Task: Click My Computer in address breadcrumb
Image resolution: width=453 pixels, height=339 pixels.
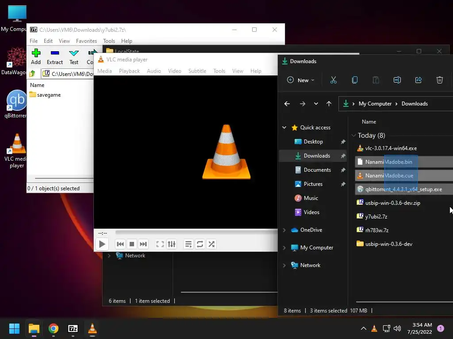Action: click(x=375, y=104)
